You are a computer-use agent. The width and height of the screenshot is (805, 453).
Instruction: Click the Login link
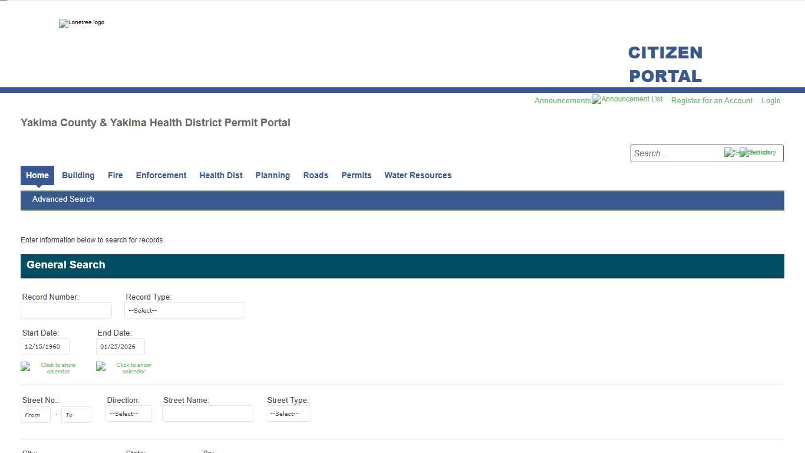pyautogui.click(x=771, y=101)
